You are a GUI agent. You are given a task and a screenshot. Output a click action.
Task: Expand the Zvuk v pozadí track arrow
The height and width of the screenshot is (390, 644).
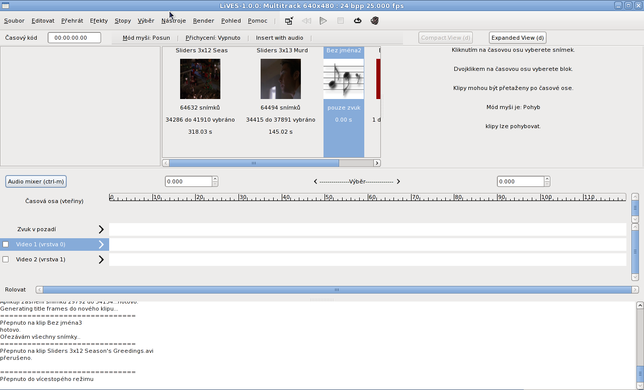pos(101,229)
